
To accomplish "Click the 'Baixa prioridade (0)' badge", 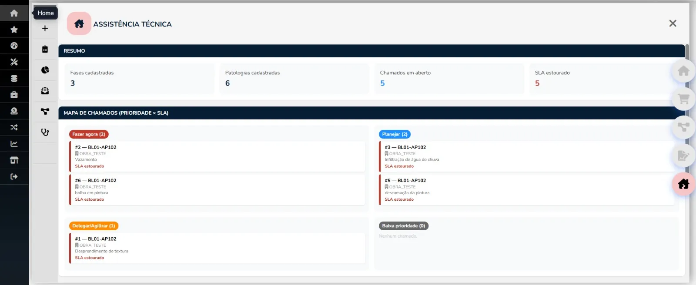I will point(404,226).
